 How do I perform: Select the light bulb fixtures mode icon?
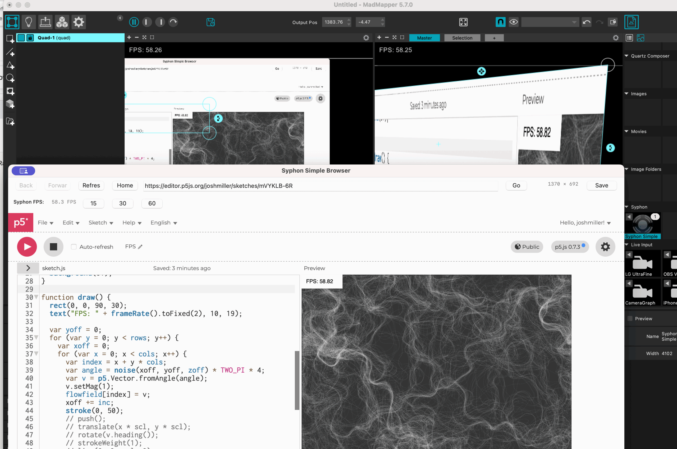29,22
